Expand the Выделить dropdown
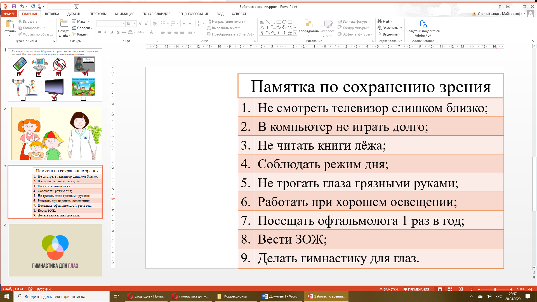Screen dimensions: 537x302 (390, 34)
